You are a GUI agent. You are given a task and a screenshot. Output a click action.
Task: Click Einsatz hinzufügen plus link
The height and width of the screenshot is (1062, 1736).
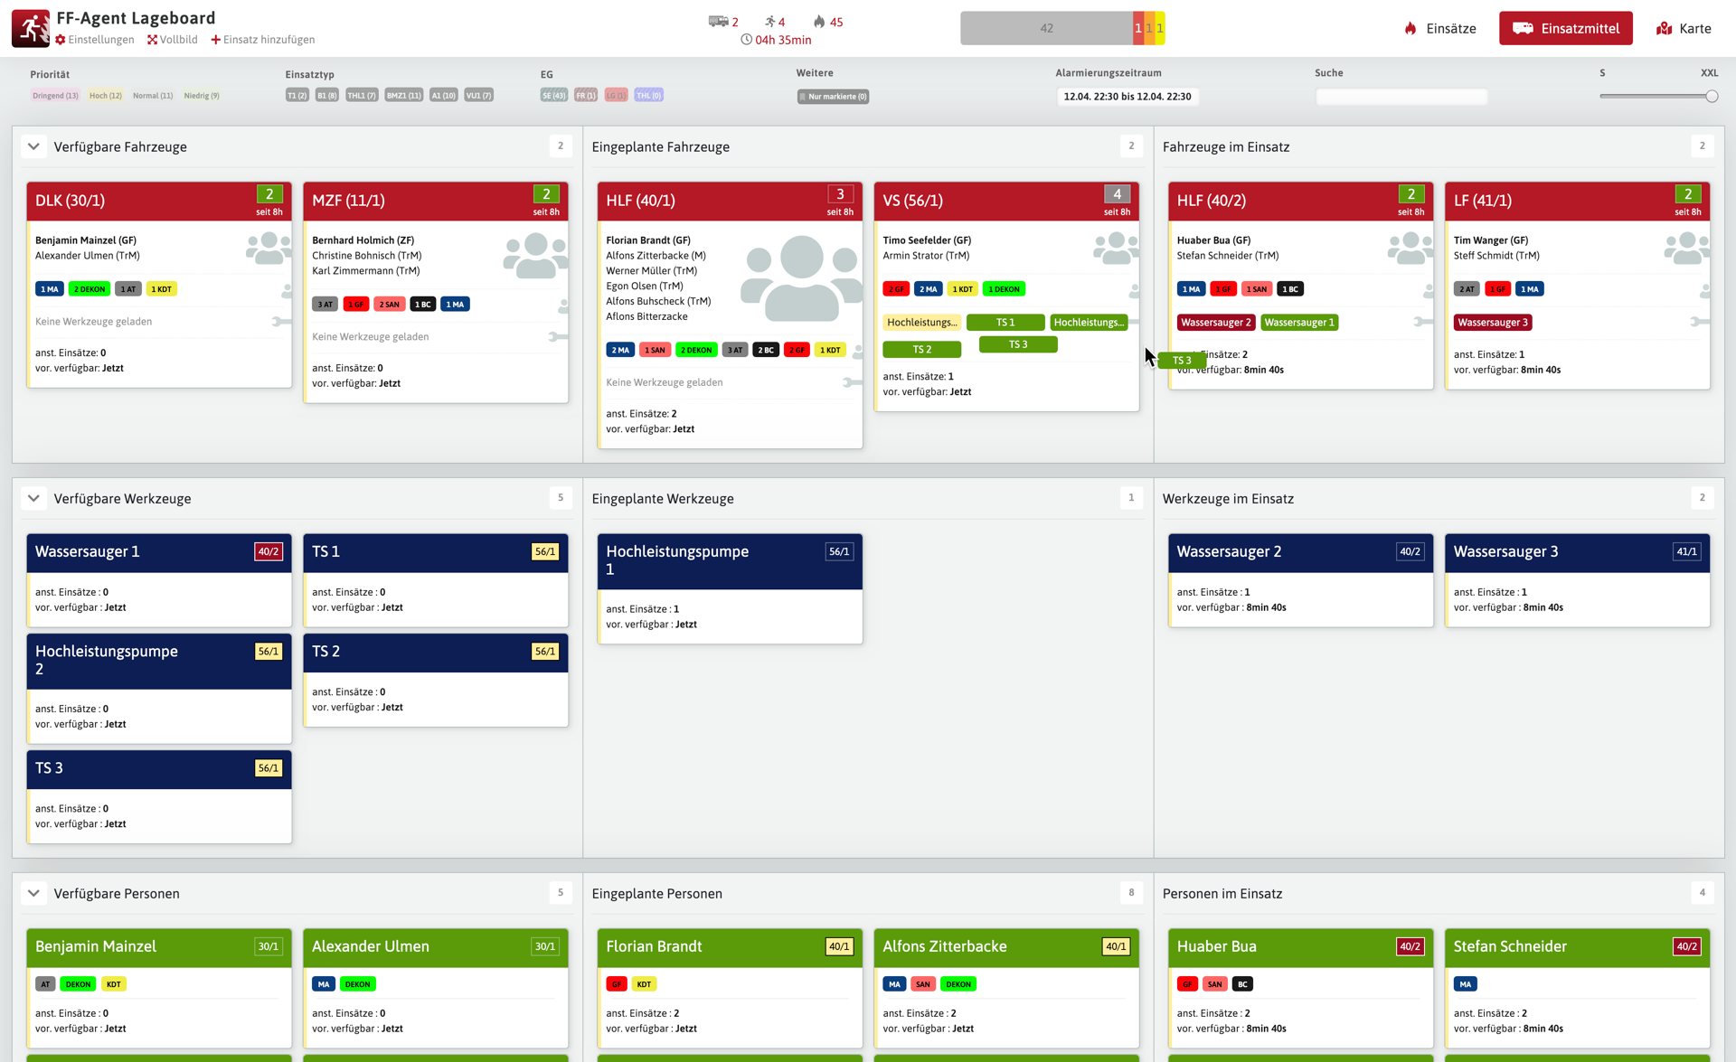tap(262, 40)
